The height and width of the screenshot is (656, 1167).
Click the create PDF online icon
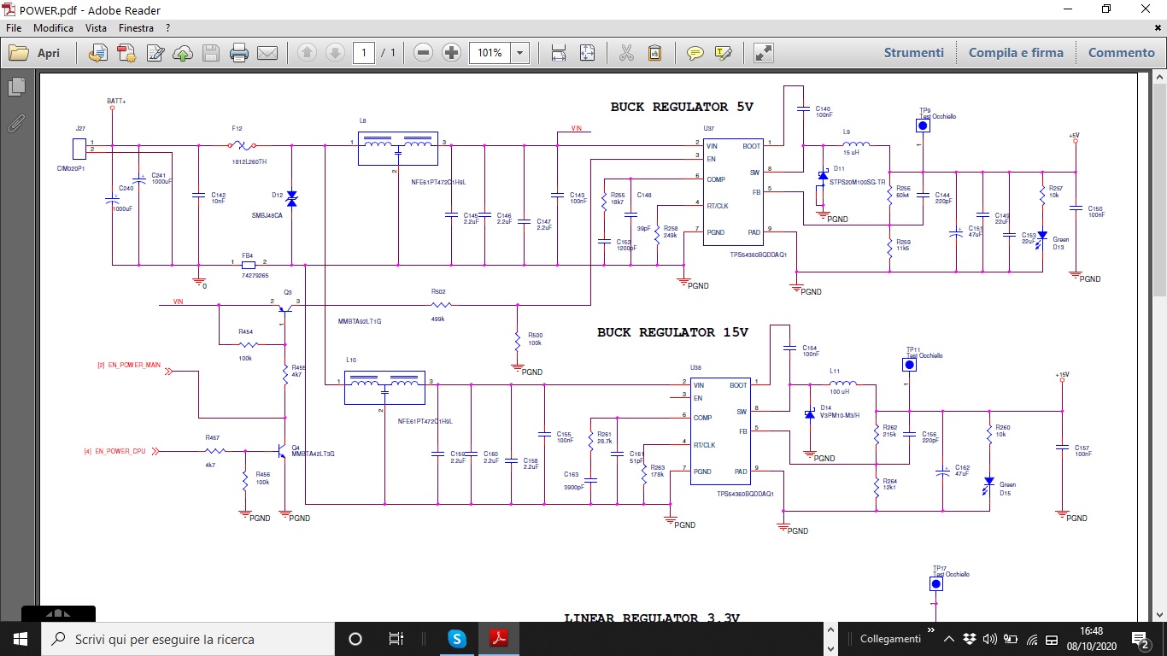pos(126,53)
